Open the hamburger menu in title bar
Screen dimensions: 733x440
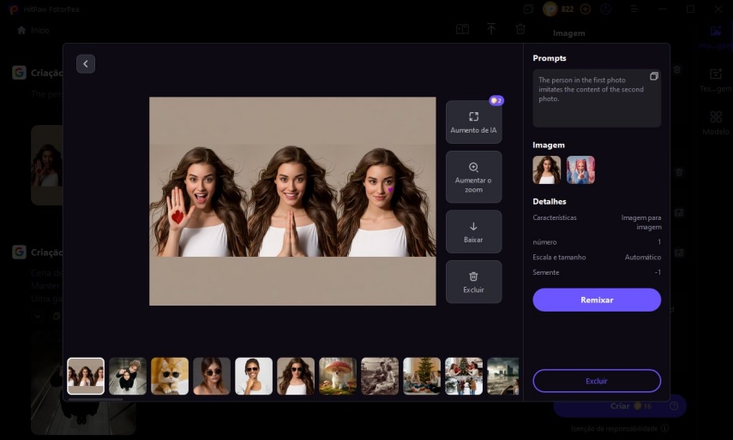635,9
